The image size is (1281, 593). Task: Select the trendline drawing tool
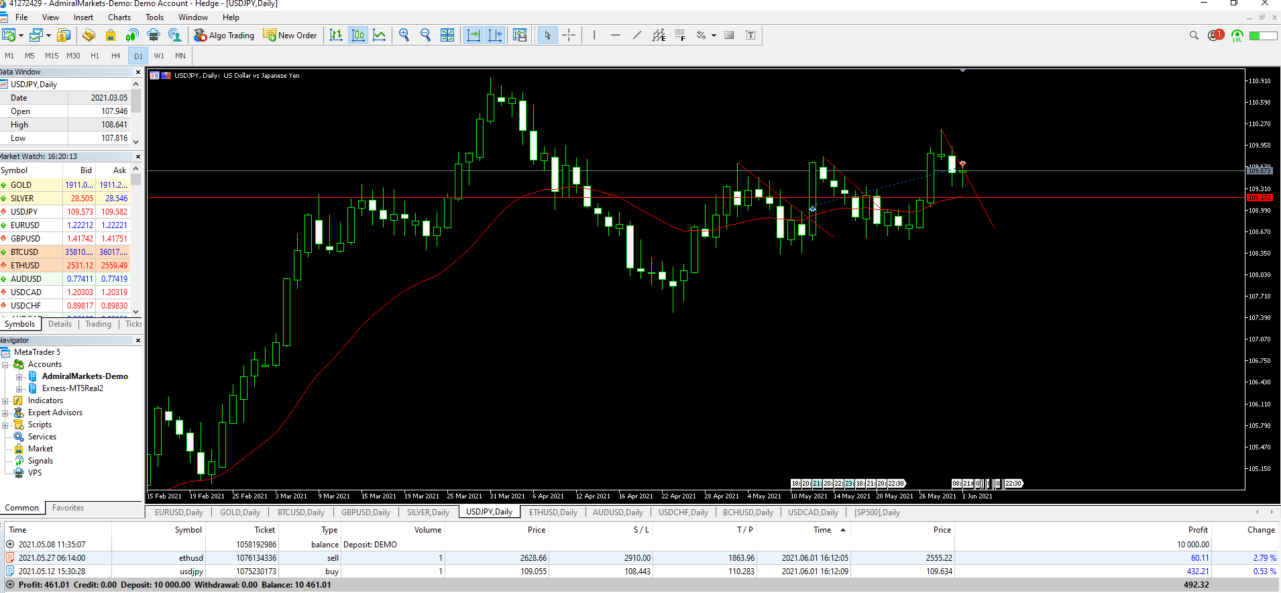[637, 35]
